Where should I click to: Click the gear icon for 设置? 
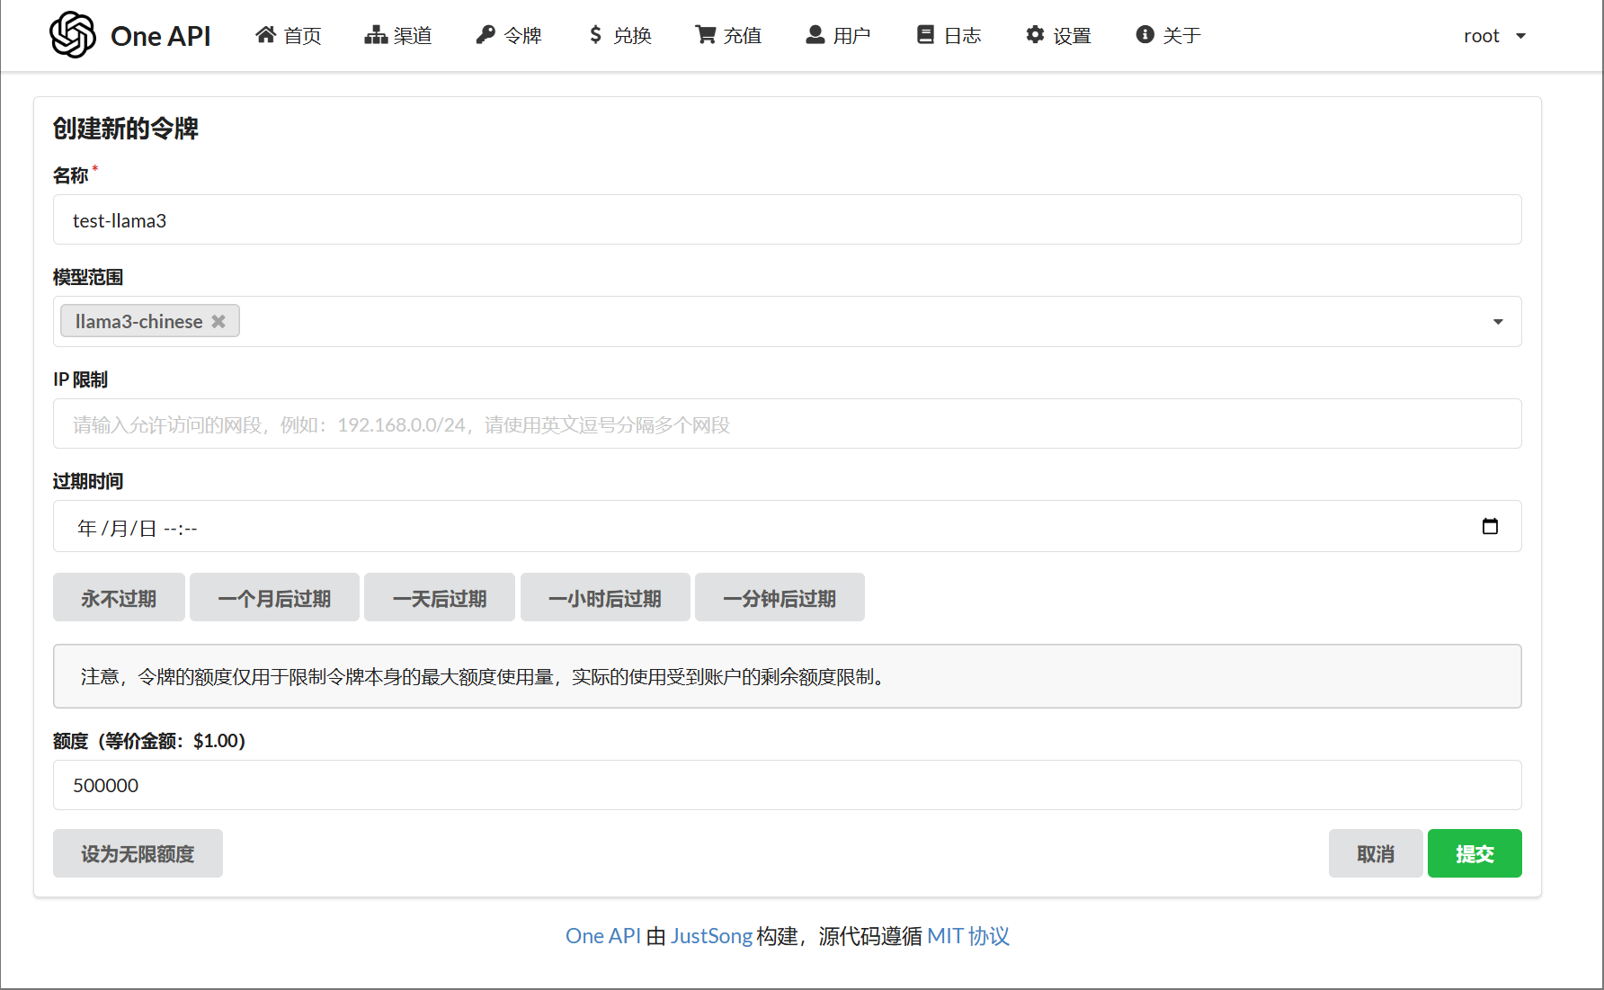(x=1036, y=35)
